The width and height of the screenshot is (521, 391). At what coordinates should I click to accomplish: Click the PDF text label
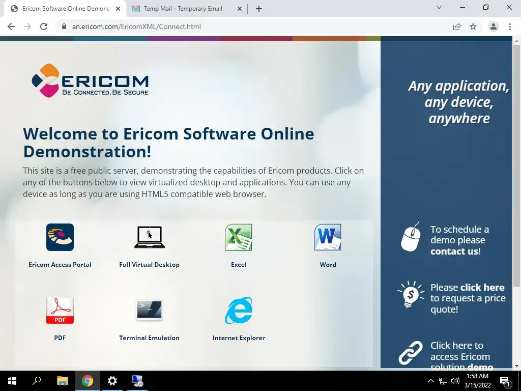(60, 338)
